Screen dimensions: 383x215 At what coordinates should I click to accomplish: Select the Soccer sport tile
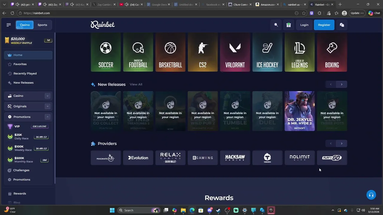tap(106, 52)
